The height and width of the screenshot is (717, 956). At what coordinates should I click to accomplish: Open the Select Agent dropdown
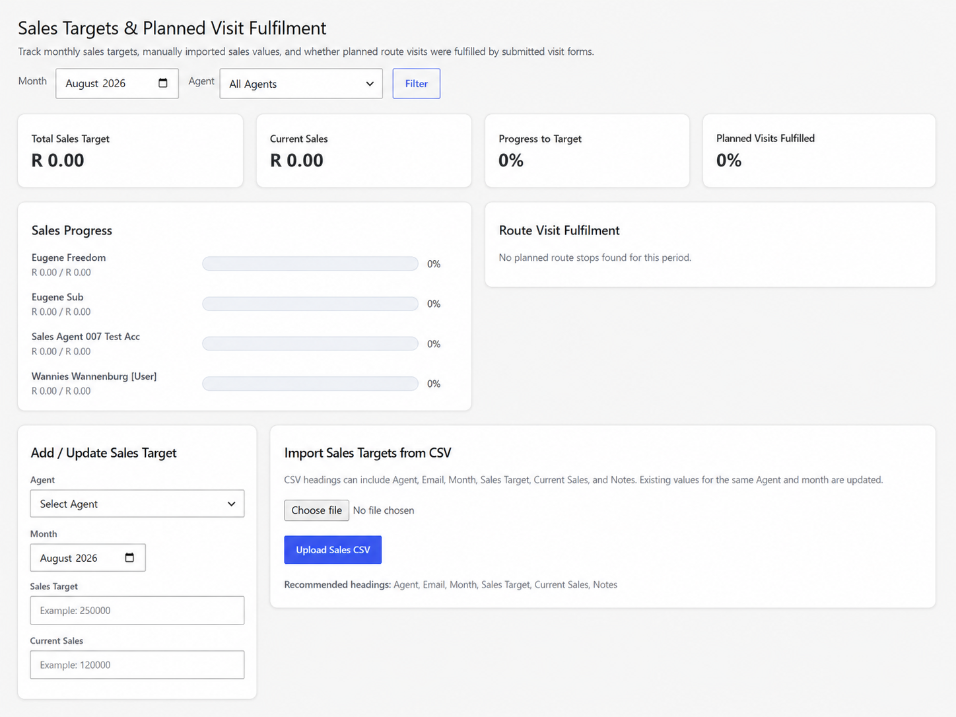point(137,504)
